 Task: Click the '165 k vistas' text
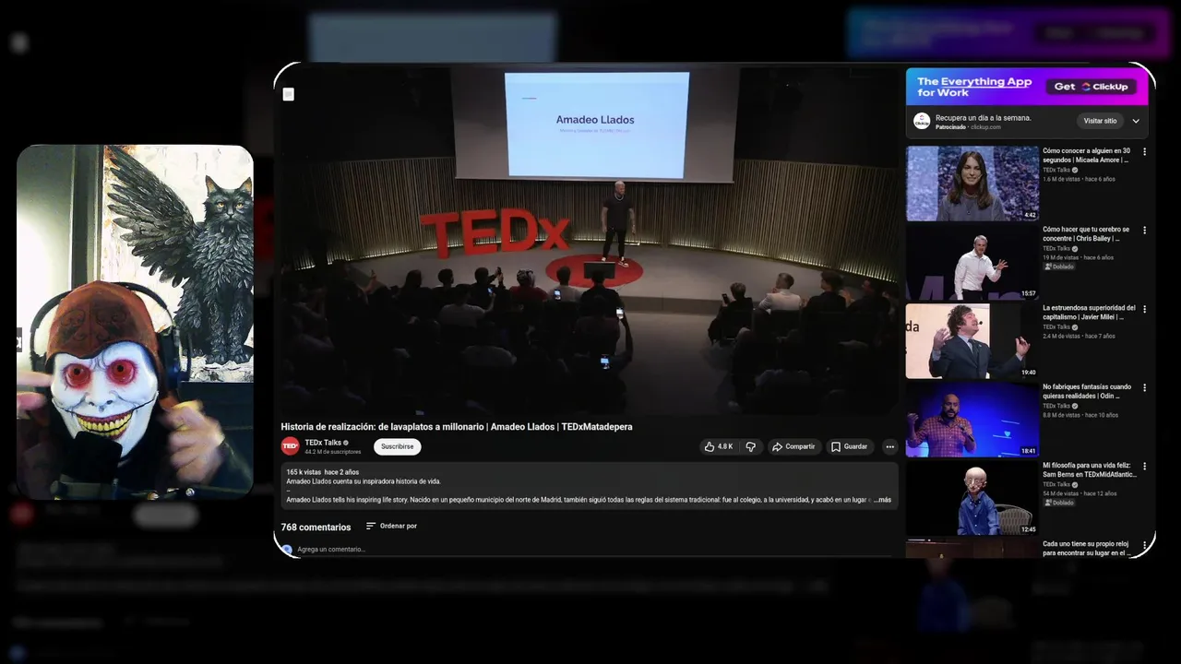304,472
